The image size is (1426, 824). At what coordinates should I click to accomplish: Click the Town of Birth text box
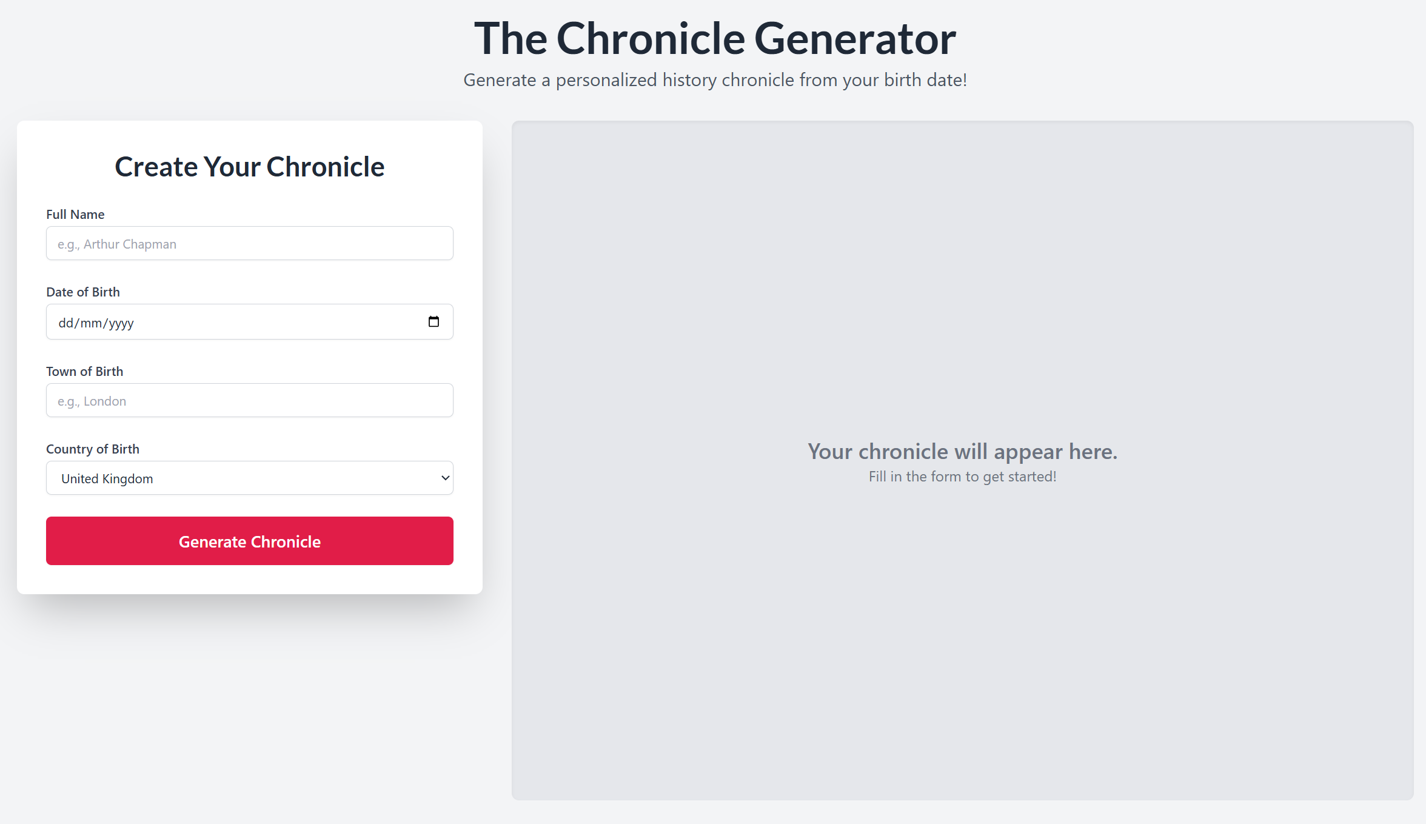249,400
